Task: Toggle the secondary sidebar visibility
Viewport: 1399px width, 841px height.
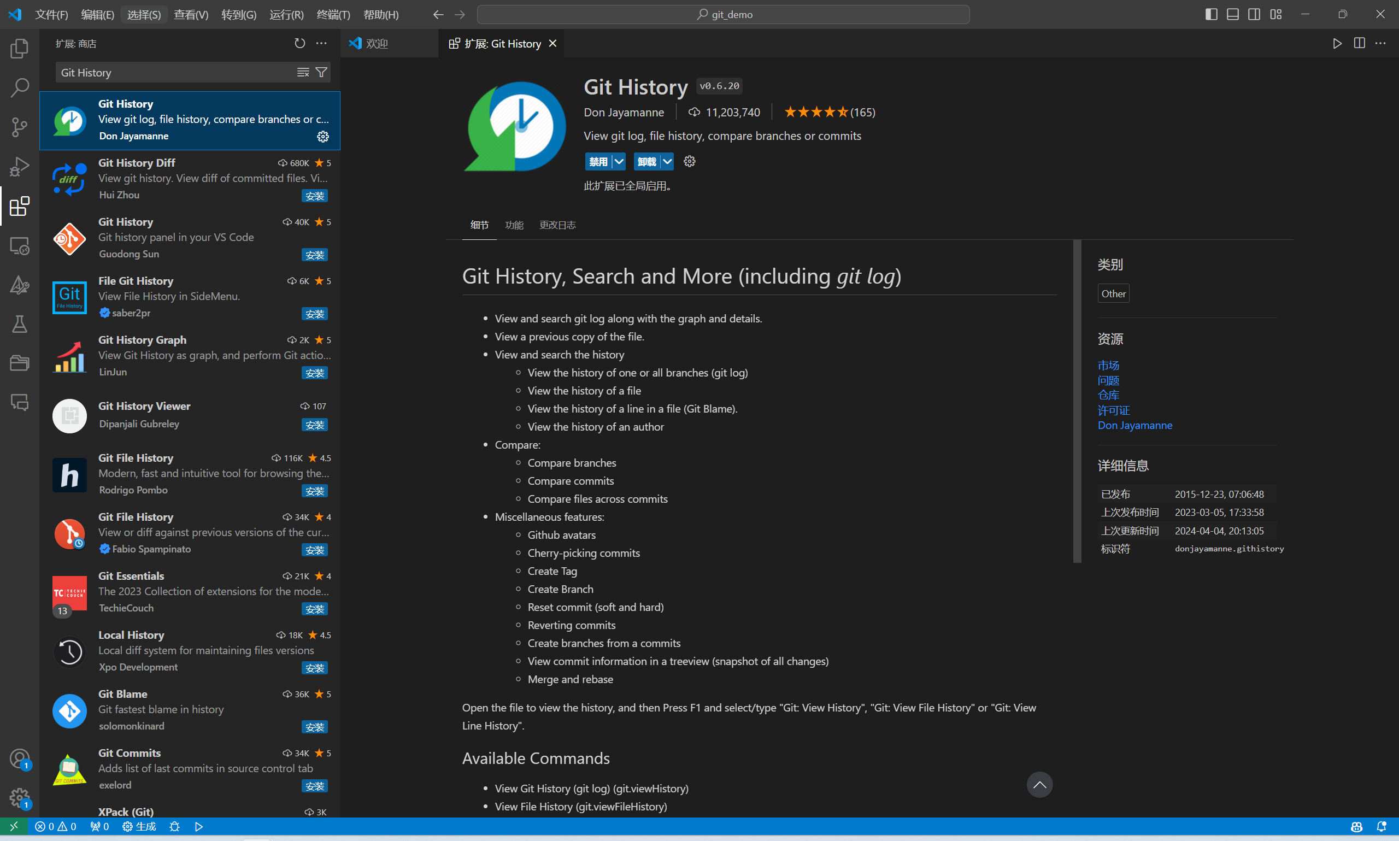Action: pos(1254,14)
